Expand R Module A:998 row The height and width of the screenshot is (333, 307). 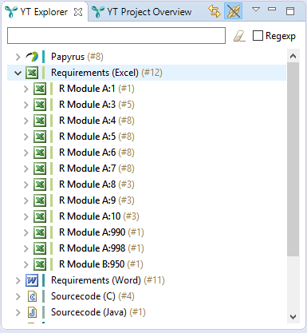coord(26,248)
